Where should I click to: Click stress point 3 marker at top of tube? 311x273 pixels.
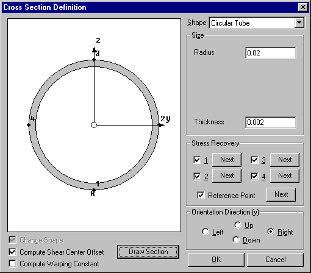click(94, 60)
